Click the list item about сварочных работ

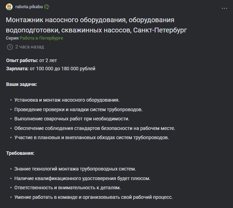tap(72, 119)
